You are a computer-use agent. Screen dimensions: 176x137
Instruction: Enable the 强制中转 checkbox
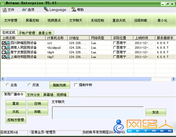click(x=76, y=85)
